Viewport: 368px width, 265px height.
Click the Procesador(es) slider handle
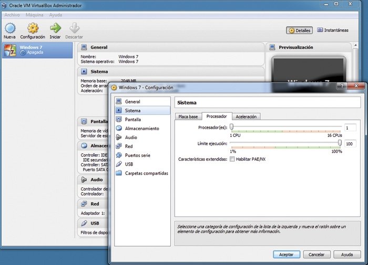(232, 127)
